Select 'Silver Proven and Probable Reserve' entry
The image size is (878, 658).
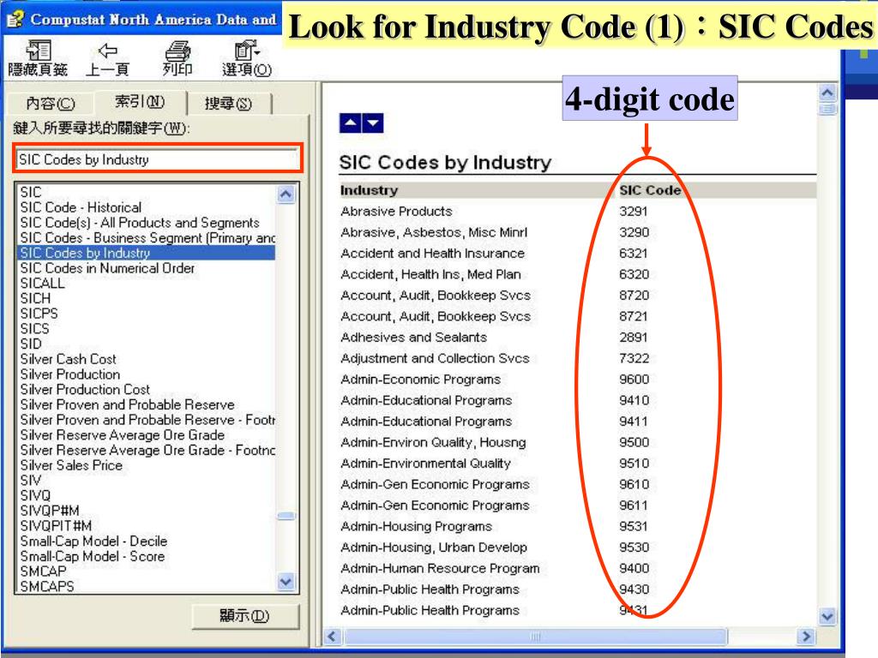127,404
